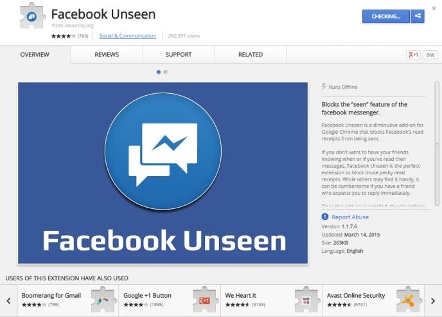The height and width of the screenshot is (317, 442).
Task: Open the Avast Online Security extension icon
Action: 408,300
